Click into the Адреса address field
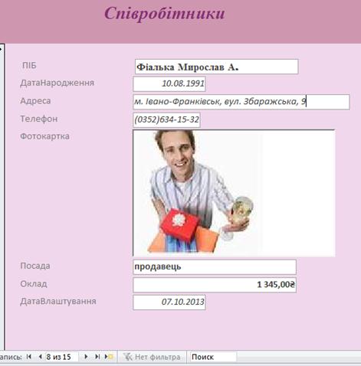The width and height of the screenshot is (361, 366). coord(241,102)
